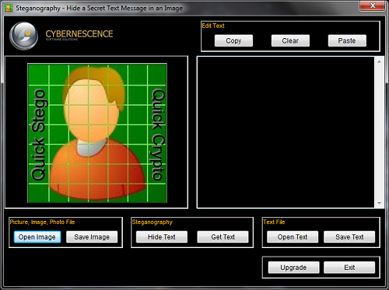Paste clipboard text using Paste button

pyautogui.click(x=347, y=40)
